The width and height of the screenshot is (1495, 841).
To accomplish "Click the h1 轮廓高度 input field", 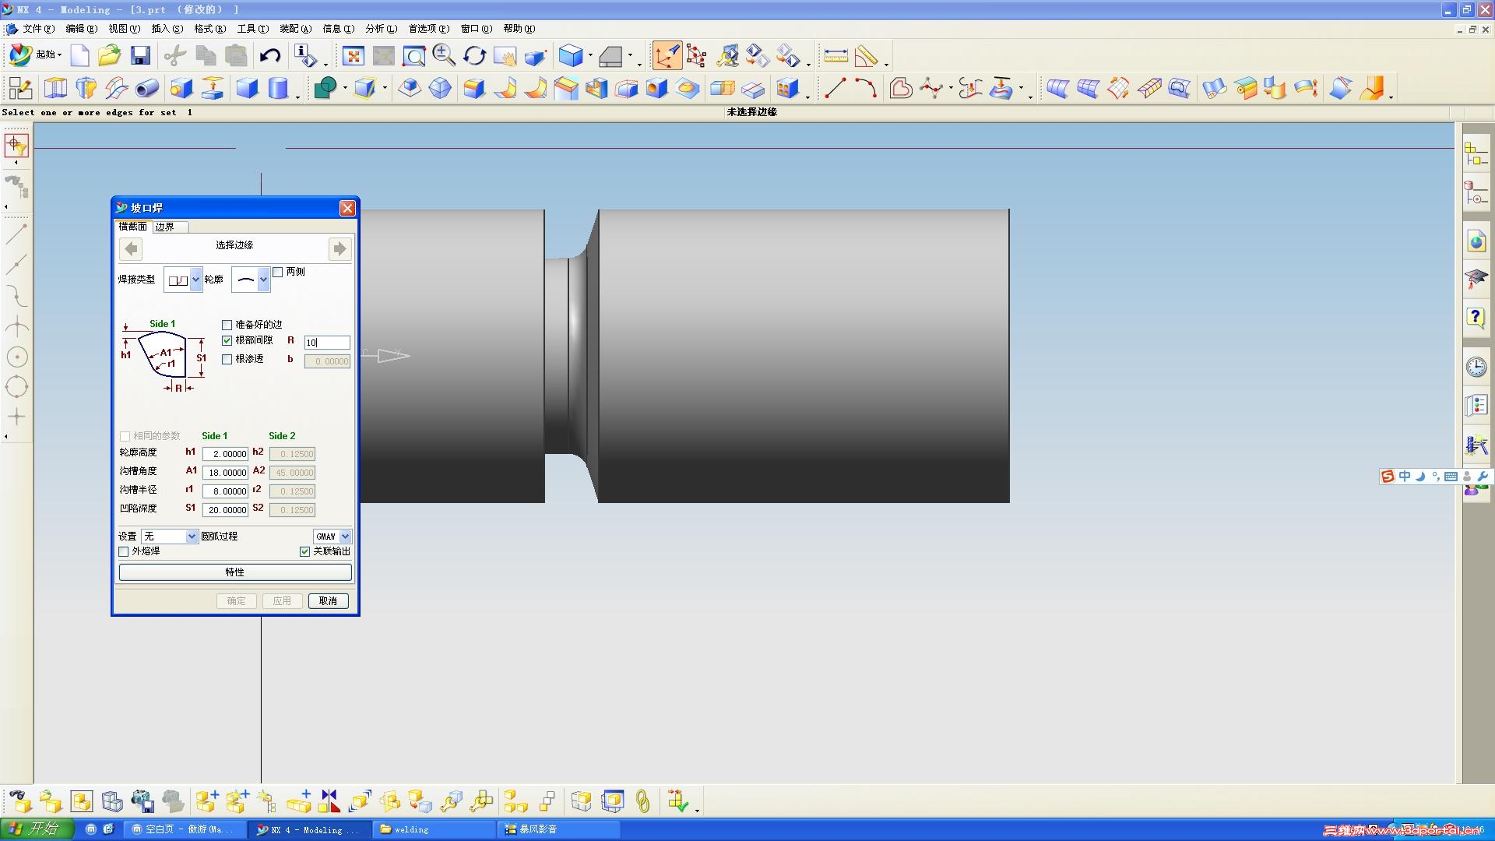I will (x=225, y=454).
